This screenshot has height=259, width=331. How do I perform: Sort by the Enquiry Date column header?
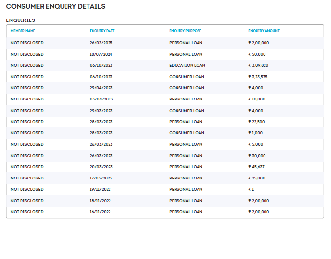click(x=102, y=31)
